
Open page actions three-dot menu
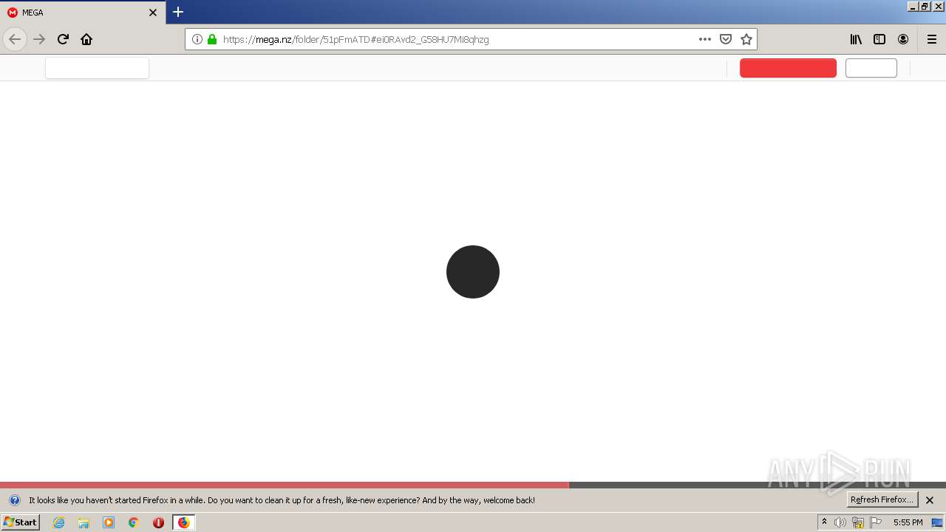tap(705, 39)
